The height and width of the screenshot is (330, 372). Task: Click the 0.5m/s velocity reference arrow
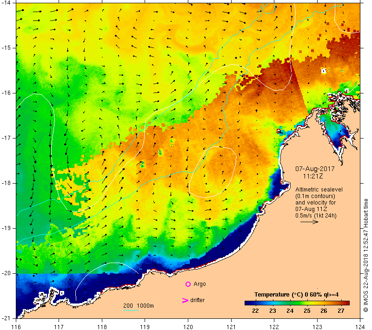click(309, 222)
